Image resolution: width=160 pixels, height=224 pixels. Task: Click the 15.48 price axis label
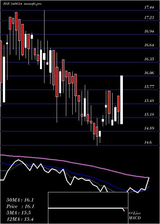click(149, 101)
